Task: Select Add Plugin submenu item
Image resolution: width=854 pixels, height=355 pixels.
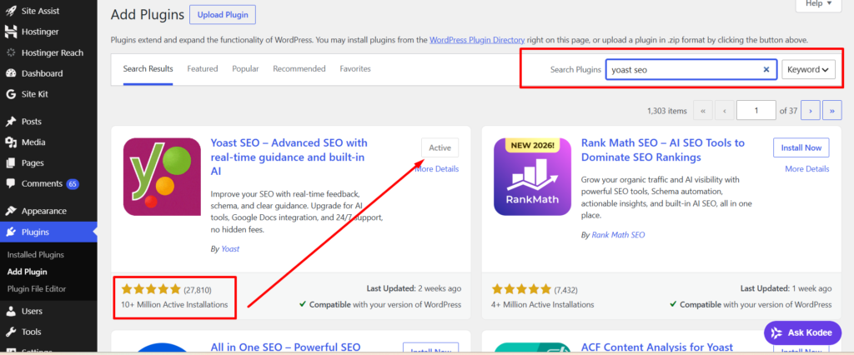Action: point(28,272)
